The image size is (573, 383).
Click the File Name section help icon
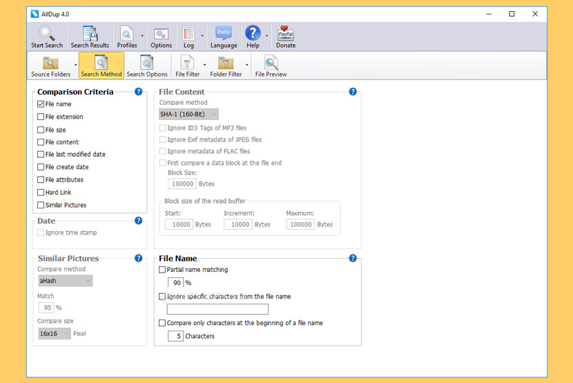pos(353,258)
